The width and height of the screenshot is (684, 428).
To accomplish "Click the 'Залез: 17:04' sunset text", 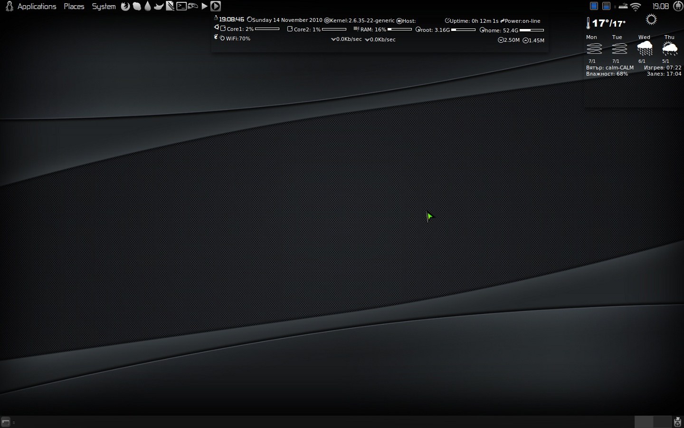I will 664,74.
